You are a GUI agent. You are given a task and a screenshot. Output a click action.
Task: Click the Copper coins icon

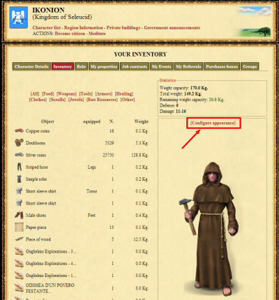coord(19,130)
